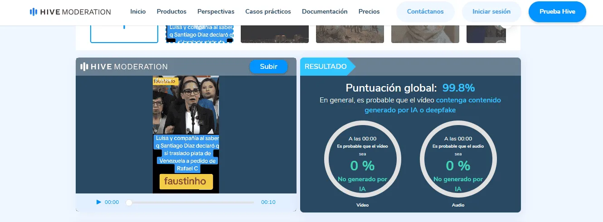Click the upload box with plus icon
The width and height of the screenshot is (603, 222).
pos(124,34)
